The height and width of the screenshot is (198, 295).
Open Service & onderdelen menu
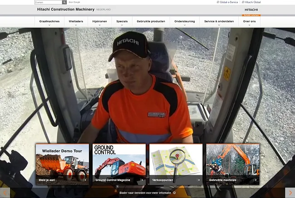point(219,22)
